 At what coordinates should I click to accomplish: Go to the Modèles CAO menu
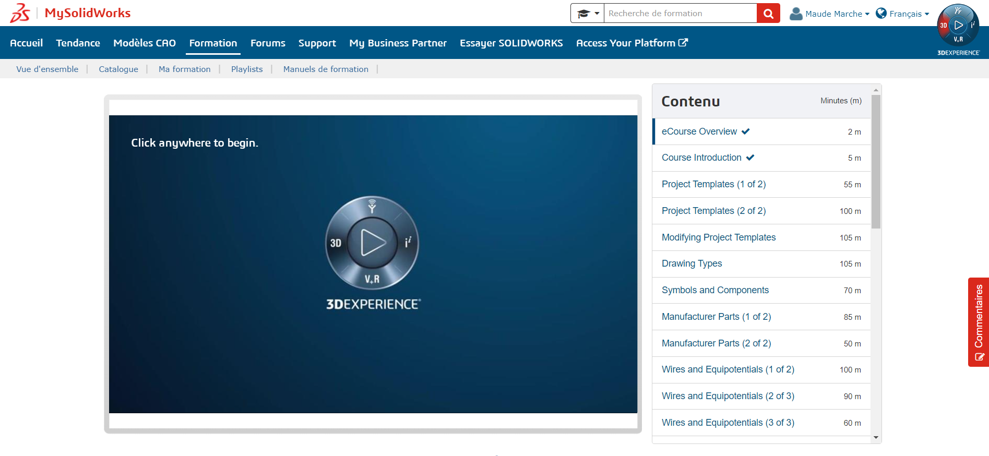[145, 43]
